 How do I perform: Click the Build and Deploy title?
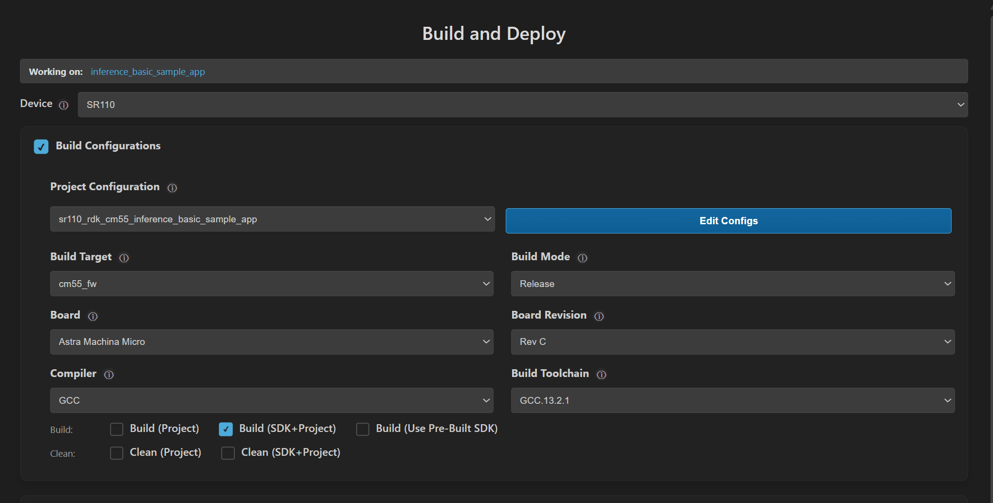[494, 34]
